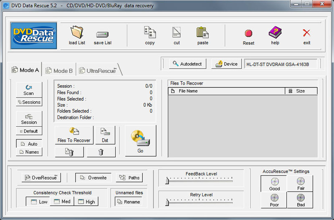Screen dimensions: 334x220
Task: Enable the Auto names option
Action: tap(29, 144)
